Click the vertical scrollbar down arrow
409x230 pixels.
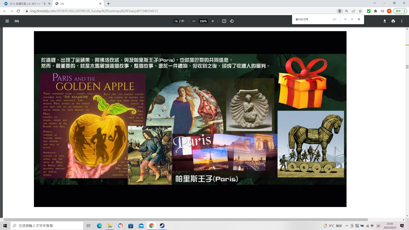(407, 216)
